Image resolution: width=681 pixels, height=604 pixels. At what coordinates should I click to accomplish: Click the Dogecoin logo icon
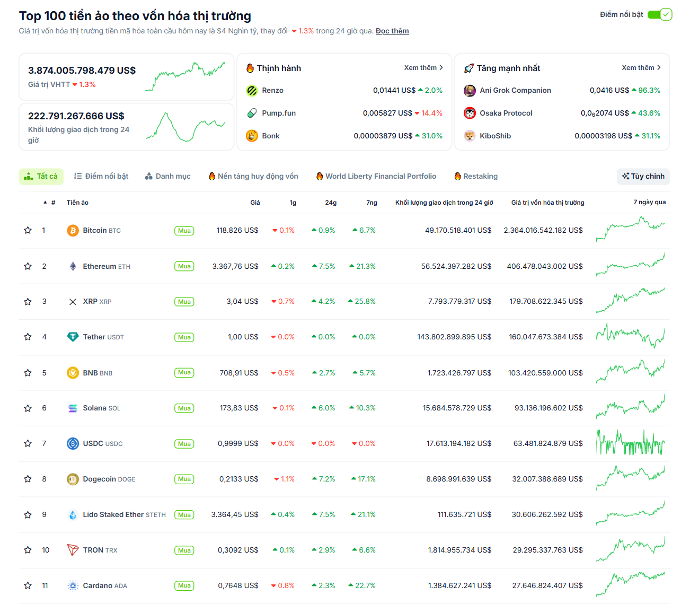[x=73, y=479]
